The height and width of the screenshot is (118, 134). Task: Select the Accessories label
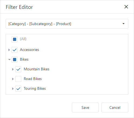coord(29,50)
